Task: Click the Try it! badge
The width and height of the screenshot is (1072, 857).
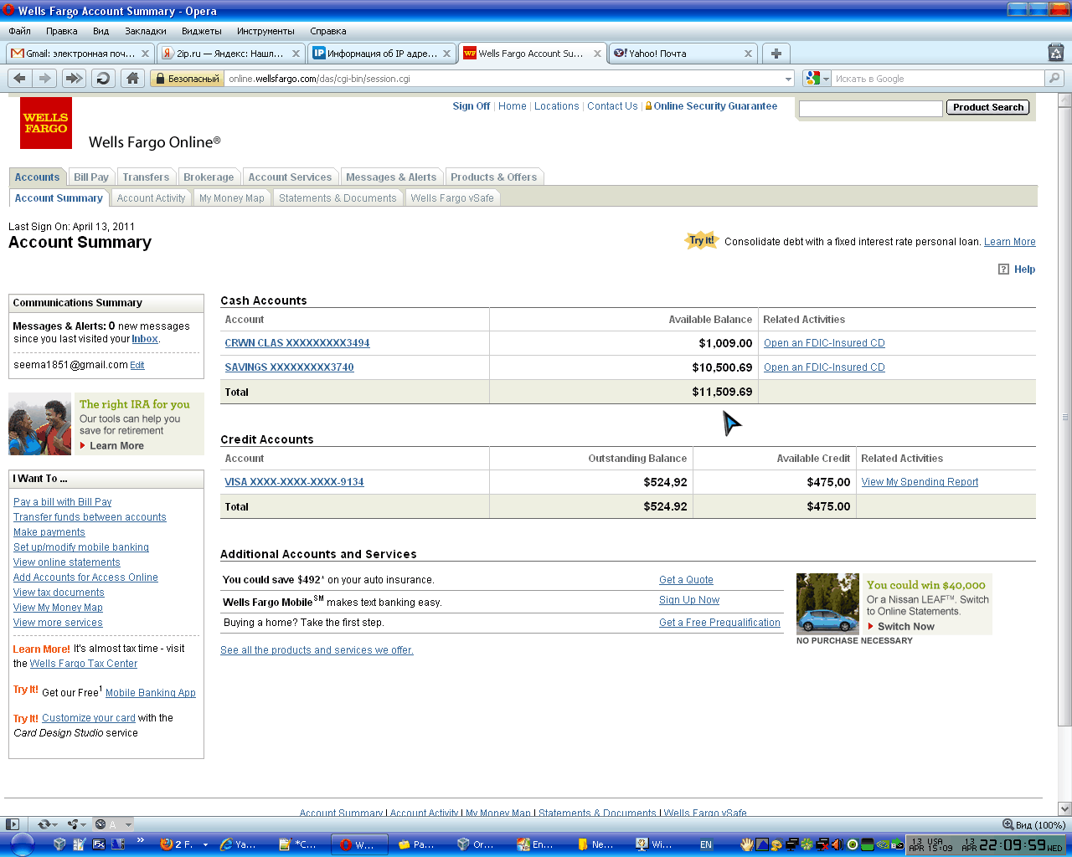Action: click(702, 240)
